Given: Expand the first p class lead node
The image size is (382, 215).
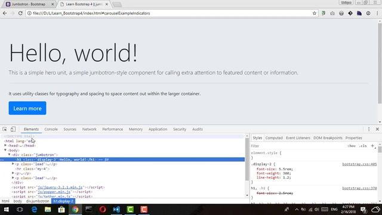Looking at the screenshot, I should pyautogui.click(x=13, y=164).
